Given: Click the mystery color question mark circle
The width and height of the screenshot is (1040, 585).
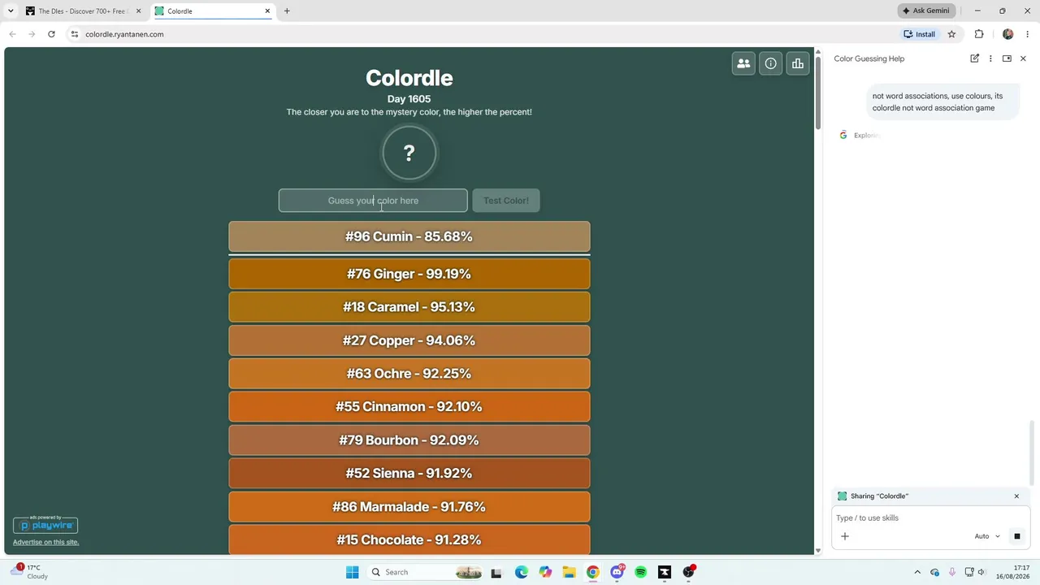Looking at the screenshot, I should coord(409,153).
